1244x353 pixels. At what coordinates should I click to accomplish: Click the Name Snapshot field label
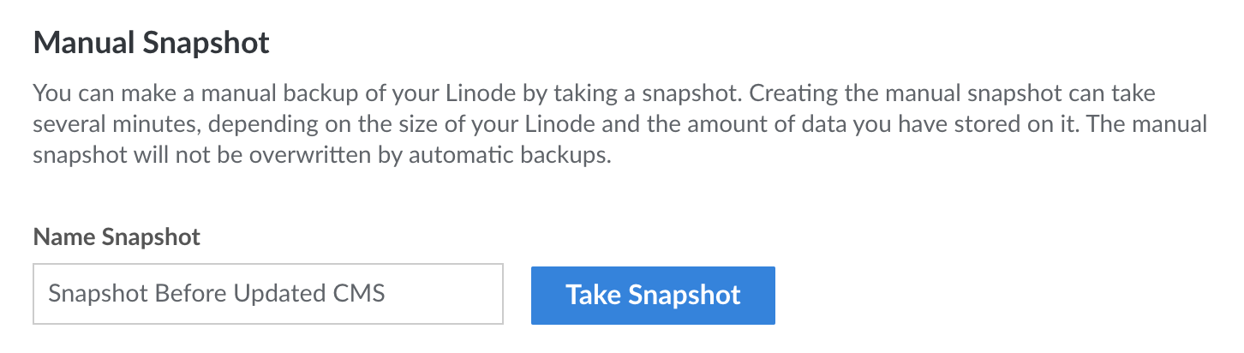tap(117, 237)
